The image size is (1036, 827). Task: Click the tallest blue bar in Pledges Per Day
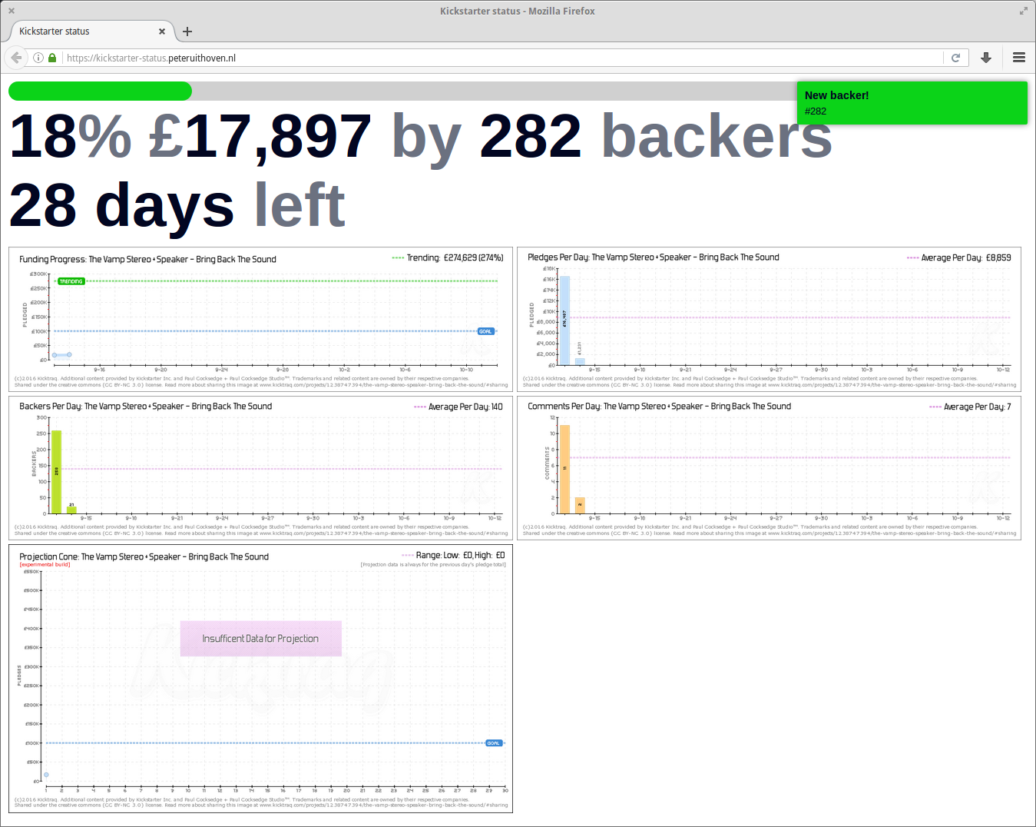click(564, 320)
